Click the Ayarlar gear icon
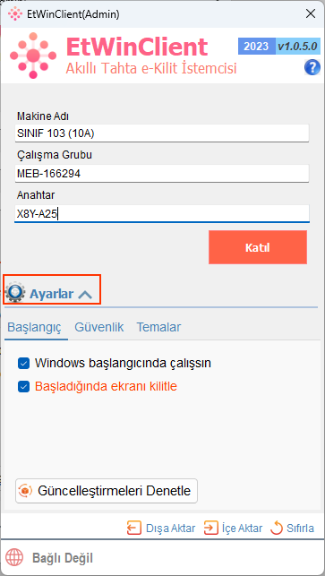Screen dimensions: 325x576 [x=15, y=292]
